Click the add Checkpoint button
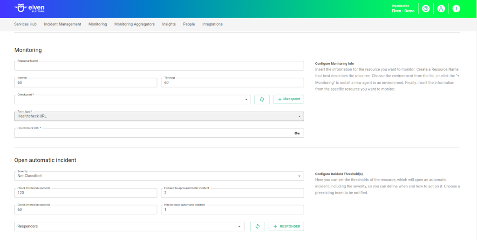Screen dimensions: 477x240 pyautogui.click(x=288, y=99)
